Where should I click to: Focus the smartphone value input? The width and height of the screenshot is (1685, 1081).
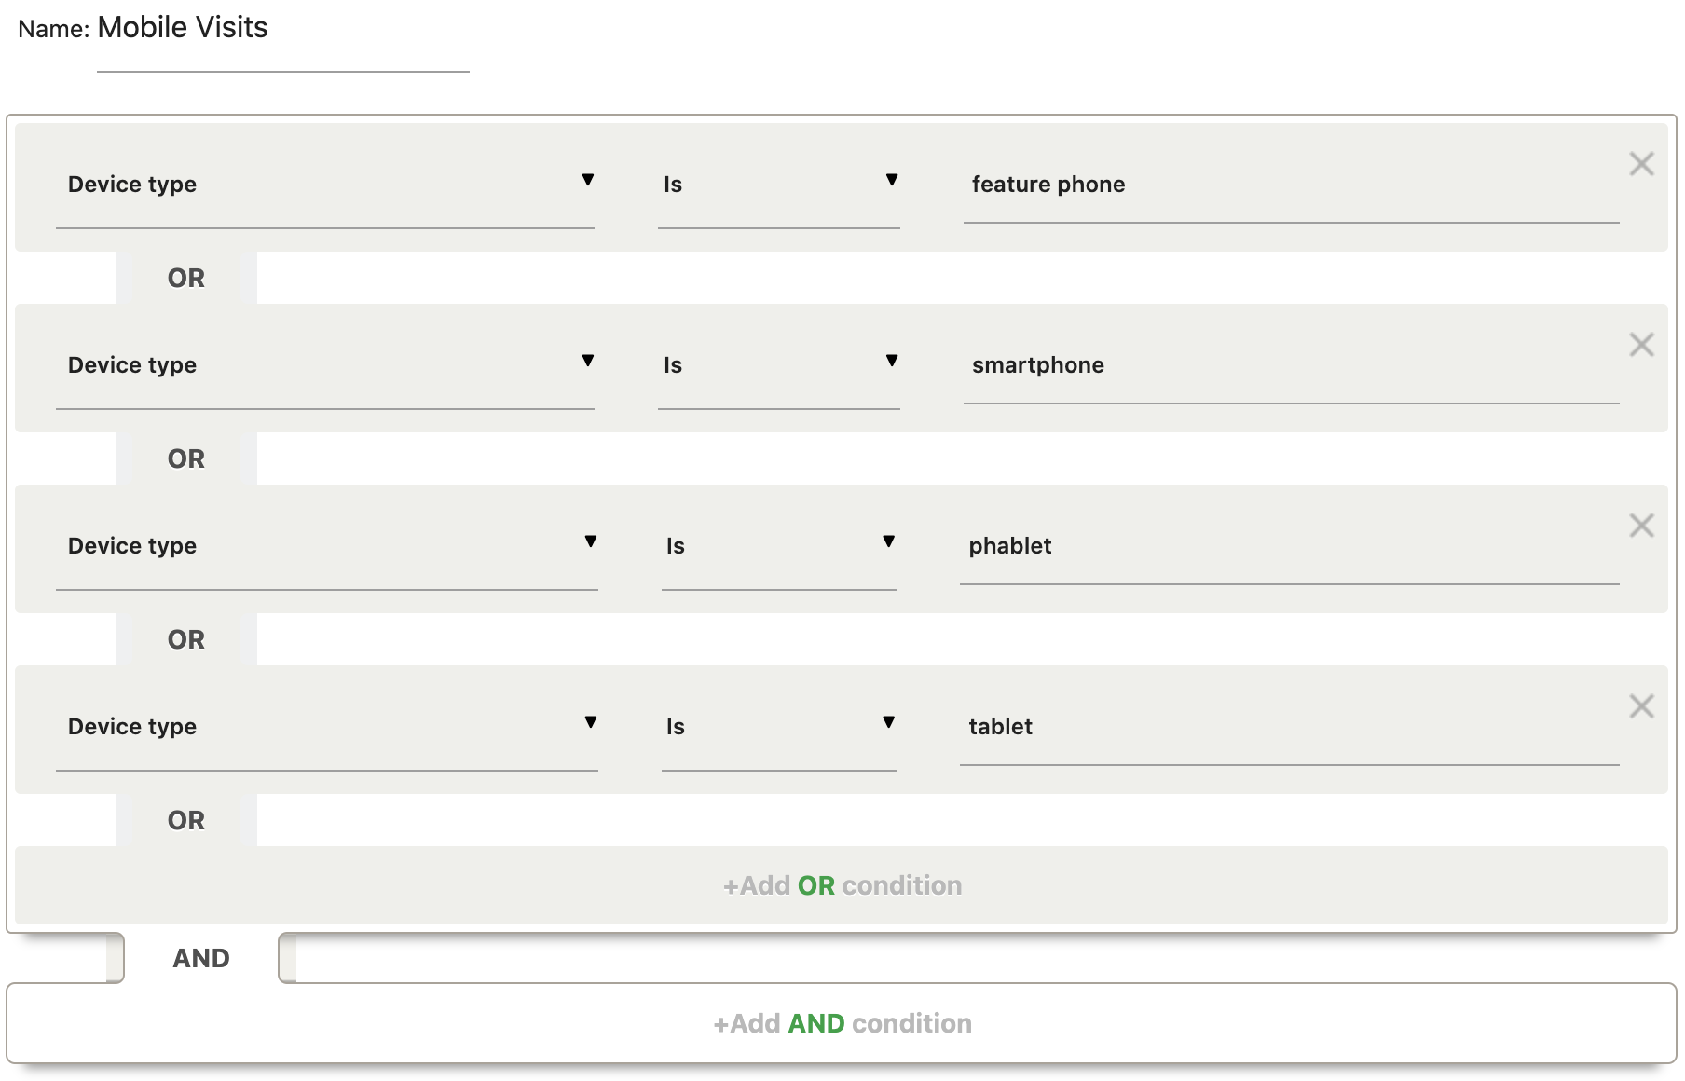1291,365
